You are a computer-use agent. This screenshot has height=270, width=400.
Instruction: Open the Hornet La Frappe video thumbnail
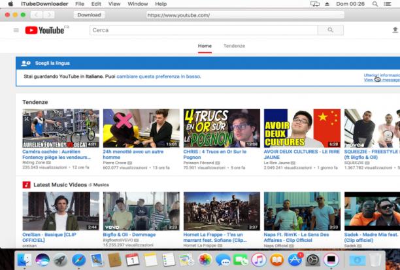[x=222, y=211]
